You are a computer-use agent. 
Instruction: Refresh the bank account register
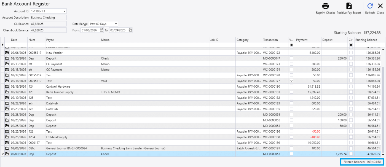pos(370,6)
